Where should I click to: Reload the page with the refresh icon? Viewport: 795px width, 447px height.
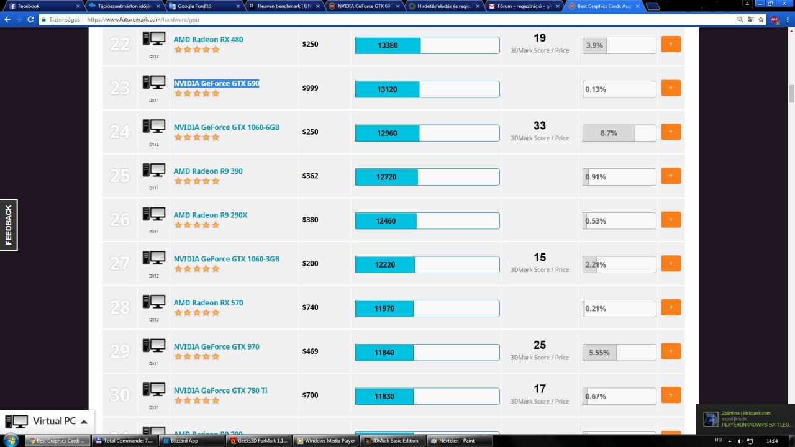tap(30, 19)
